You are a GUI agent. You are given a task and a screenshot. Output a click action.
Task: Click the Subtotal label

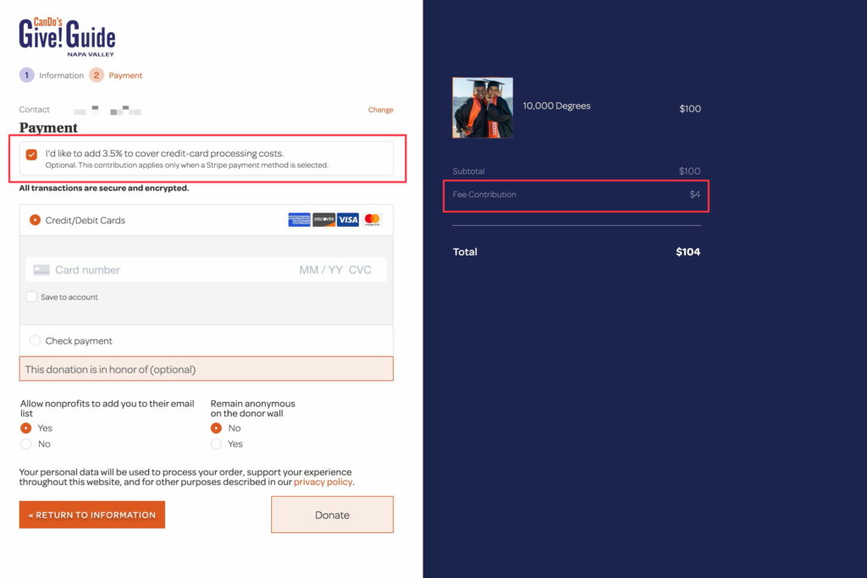pyautogui.click(x=468, y=171)
